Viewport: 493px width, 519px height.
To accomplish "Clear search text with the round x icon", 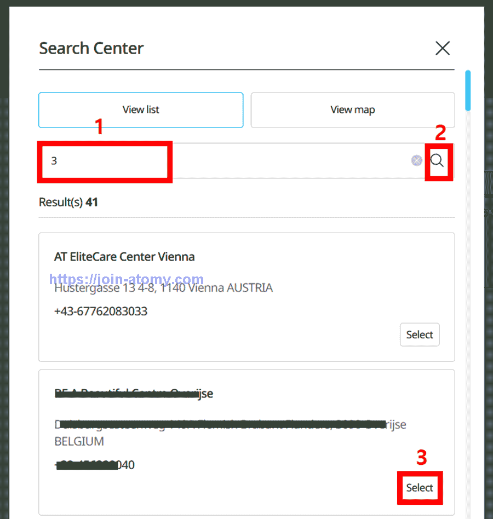I will pos(417,160).
